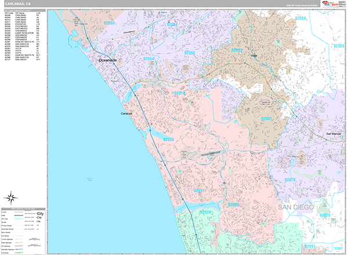Click the San Marcos city label
Viewport: 348px width, 255px height.
coord(333,134)
